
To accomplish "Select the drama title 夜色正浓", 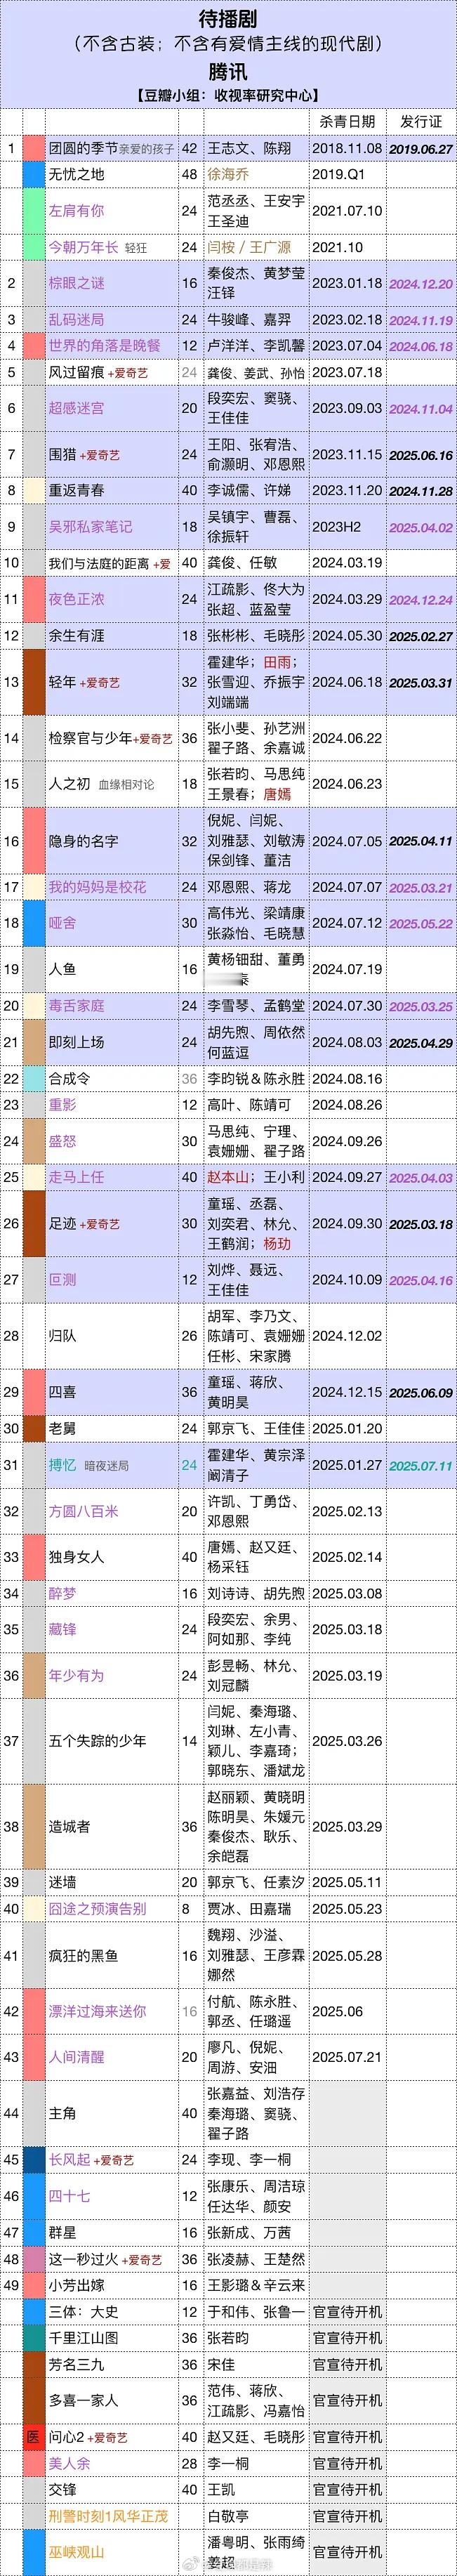I will [x=76, y=599].
